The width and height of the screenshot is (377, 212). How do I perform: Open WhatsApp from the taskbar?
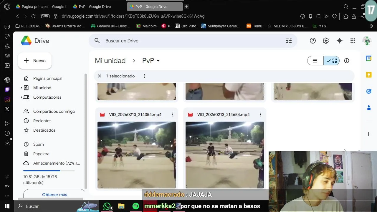[108, 206]
